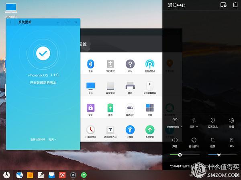Adjust the brightness slider

pos(223,155)
